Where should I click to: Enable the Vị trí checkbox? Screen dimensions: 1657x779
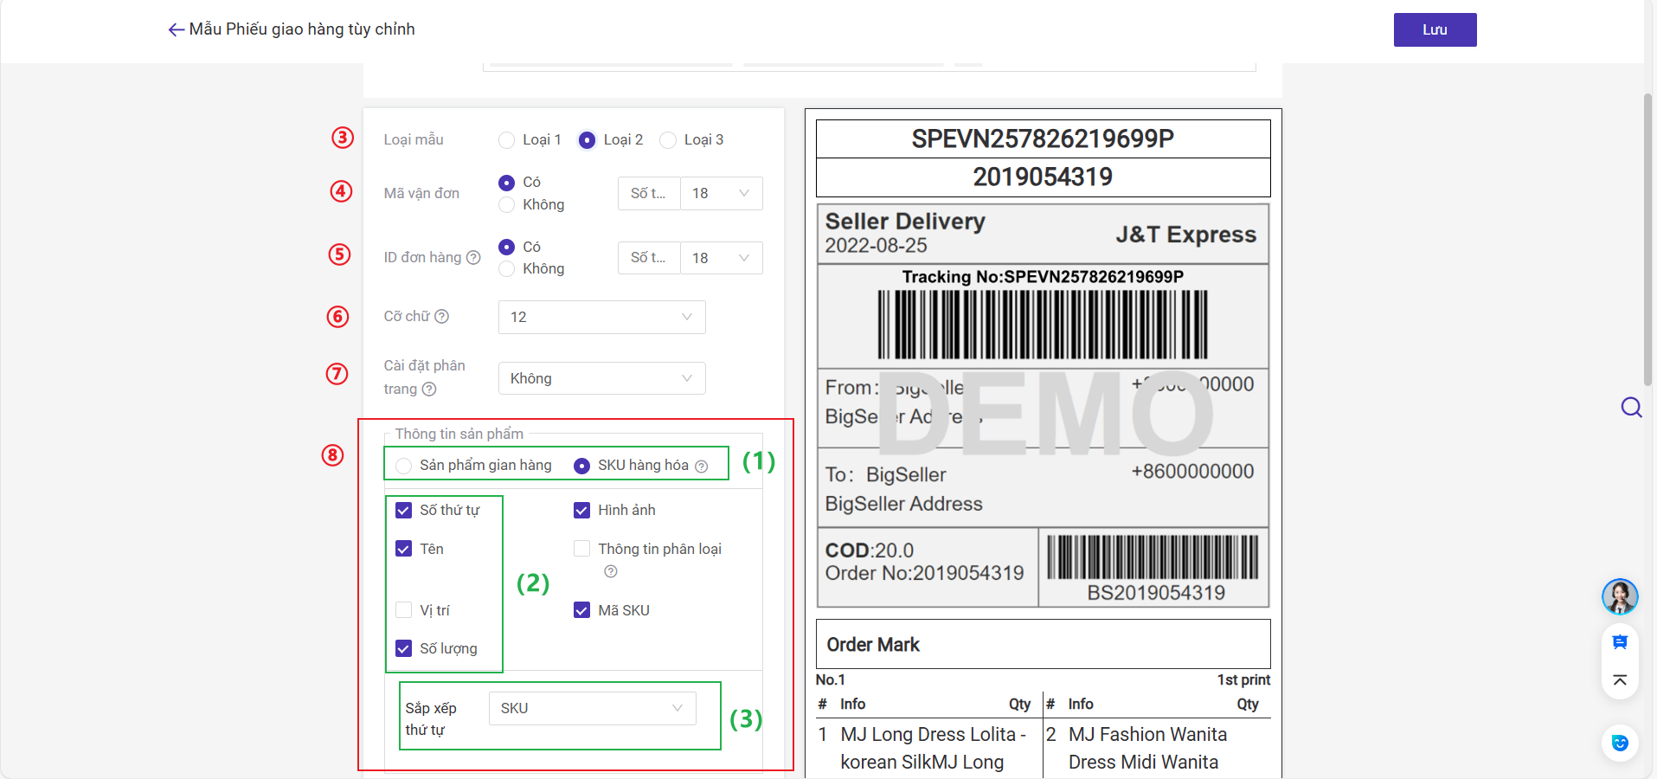(x=404, y=610)
